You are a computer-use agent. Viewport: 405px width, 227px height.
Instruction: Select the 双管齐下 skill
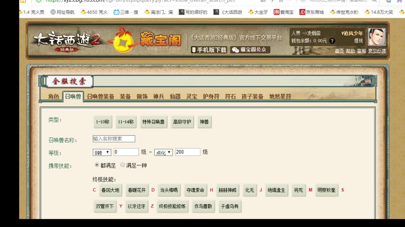coord(105,206)
